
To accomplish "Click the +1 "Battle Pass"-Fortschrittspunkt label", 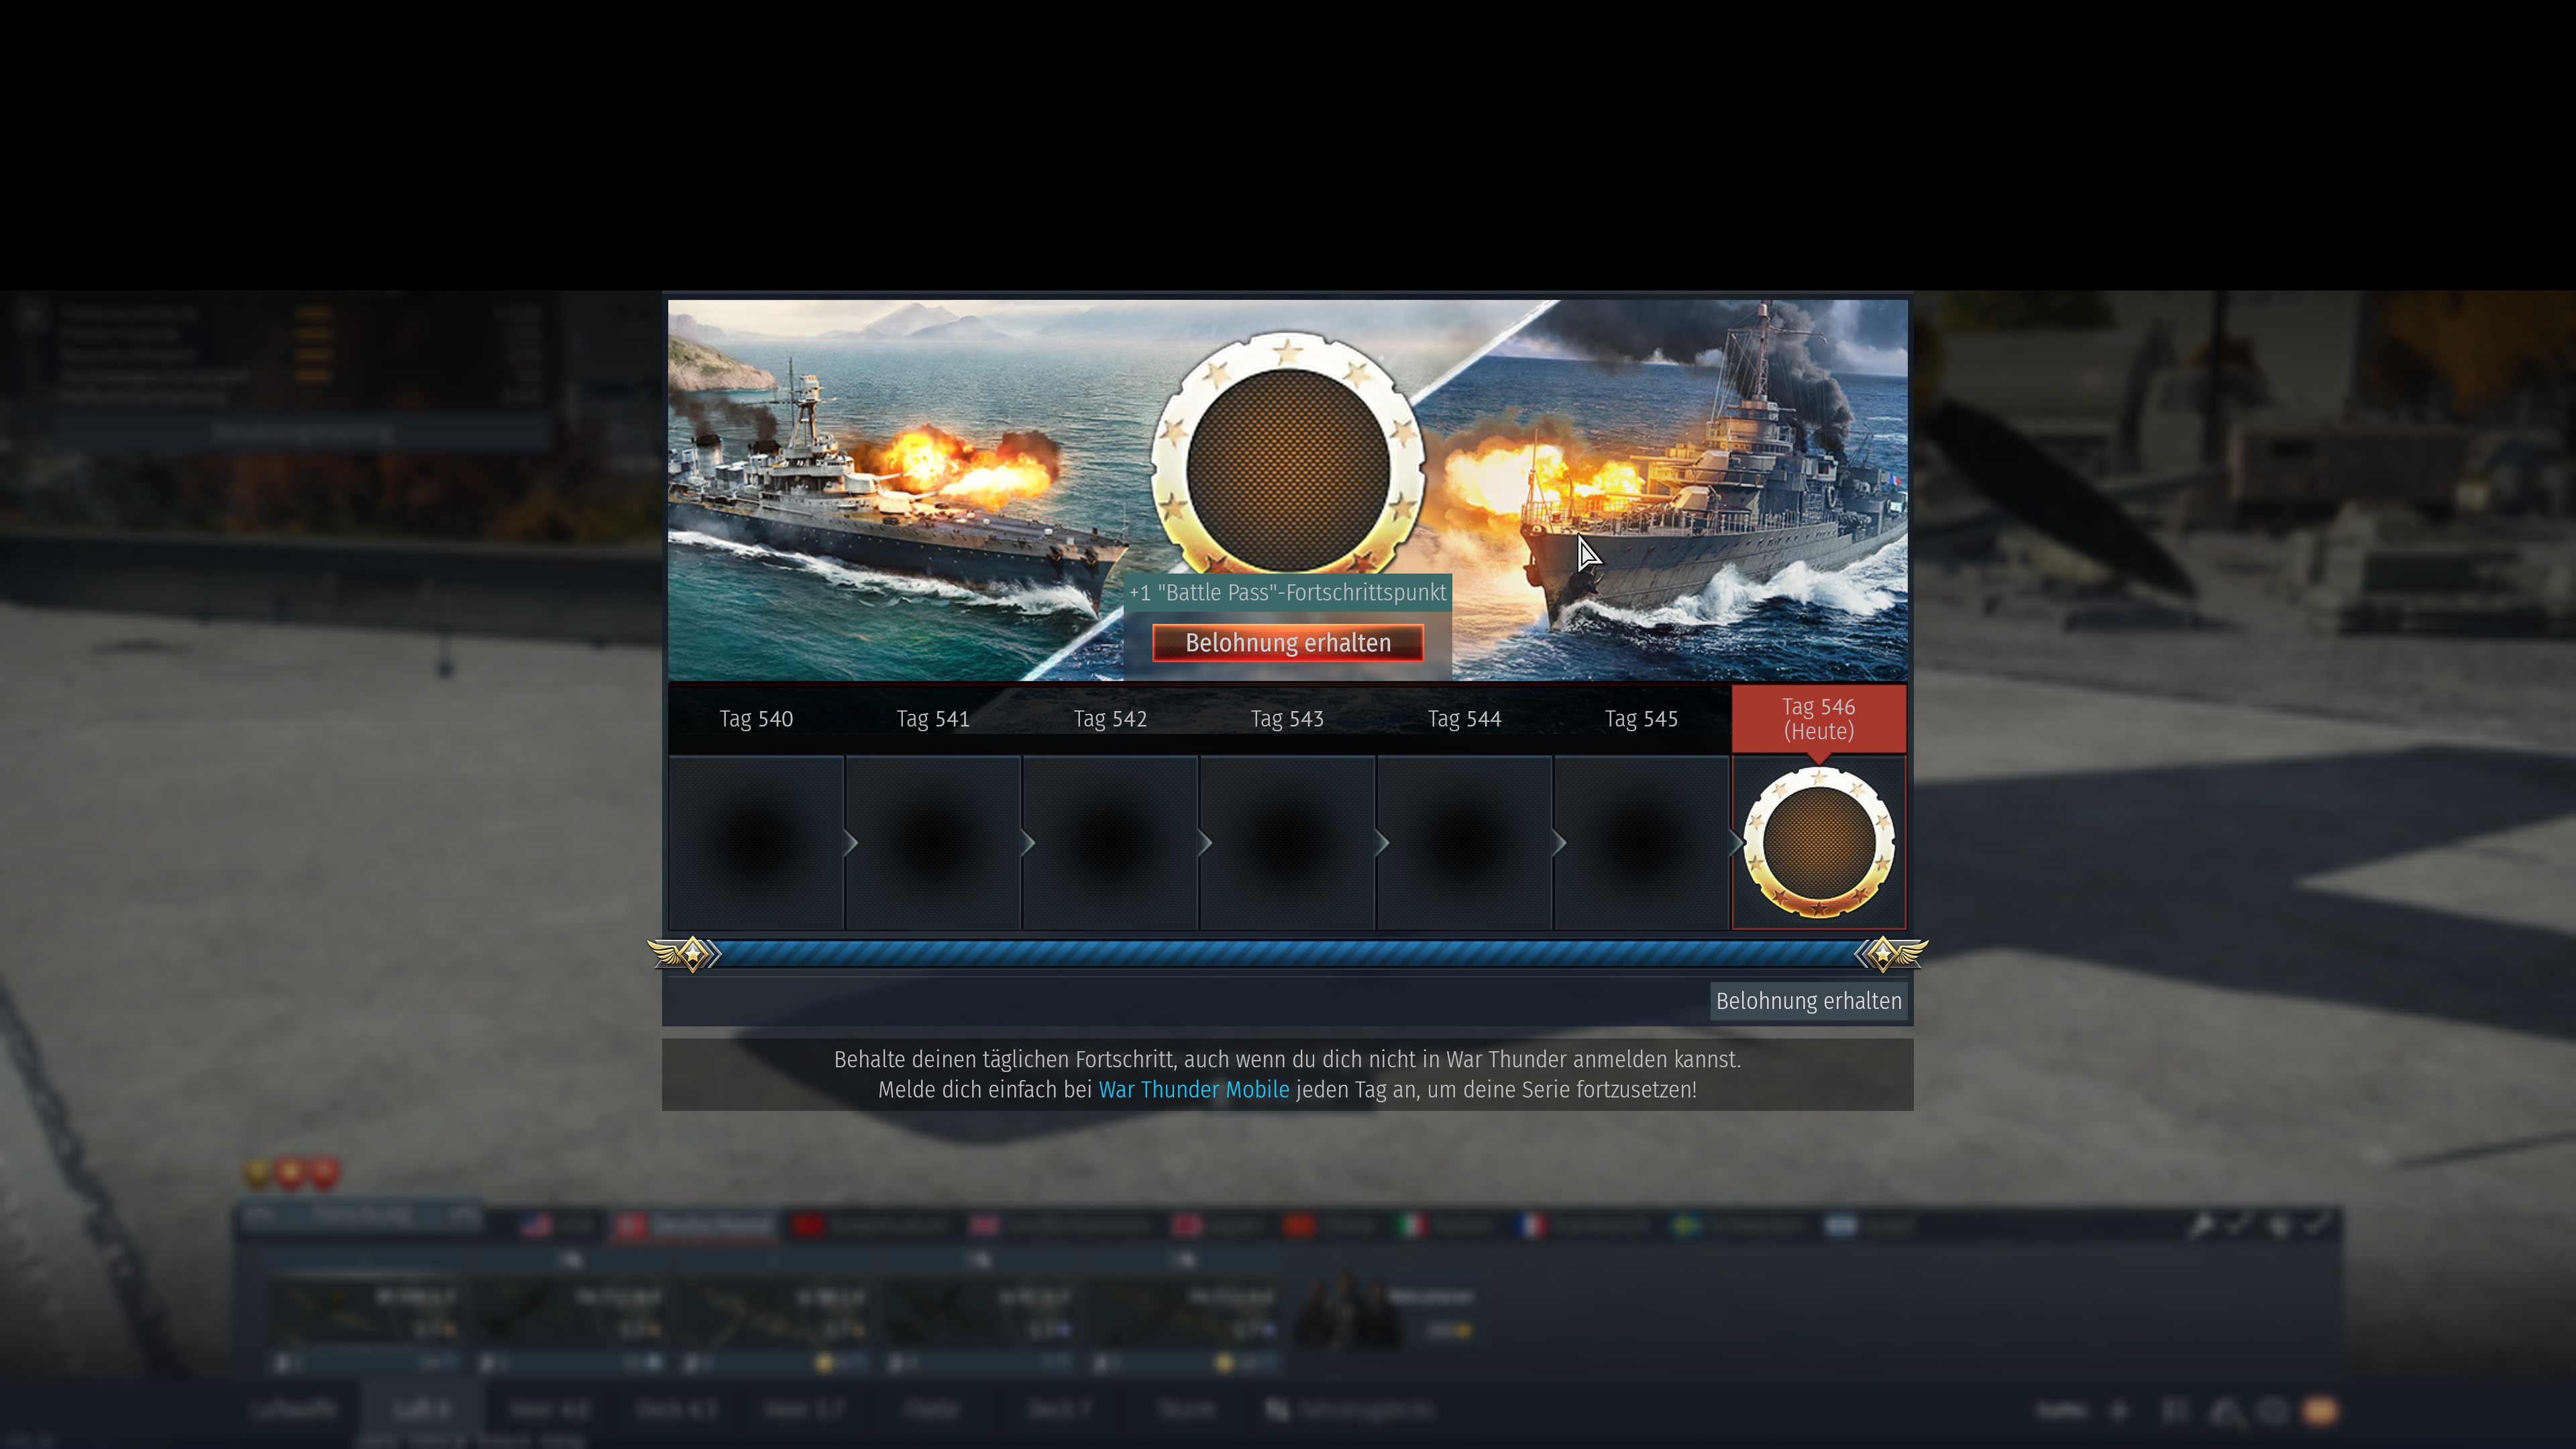I will (1287, 593).
